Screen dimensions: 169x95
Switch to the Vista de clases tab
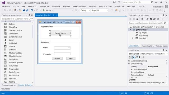[x=161, y=46]
